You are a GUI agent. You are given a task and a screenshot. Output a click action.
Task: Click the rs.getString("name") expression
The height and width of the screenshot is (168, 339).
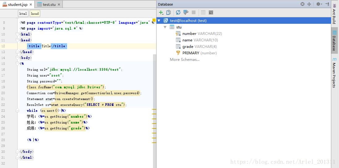pyautogui.click(x=64, y=122)
